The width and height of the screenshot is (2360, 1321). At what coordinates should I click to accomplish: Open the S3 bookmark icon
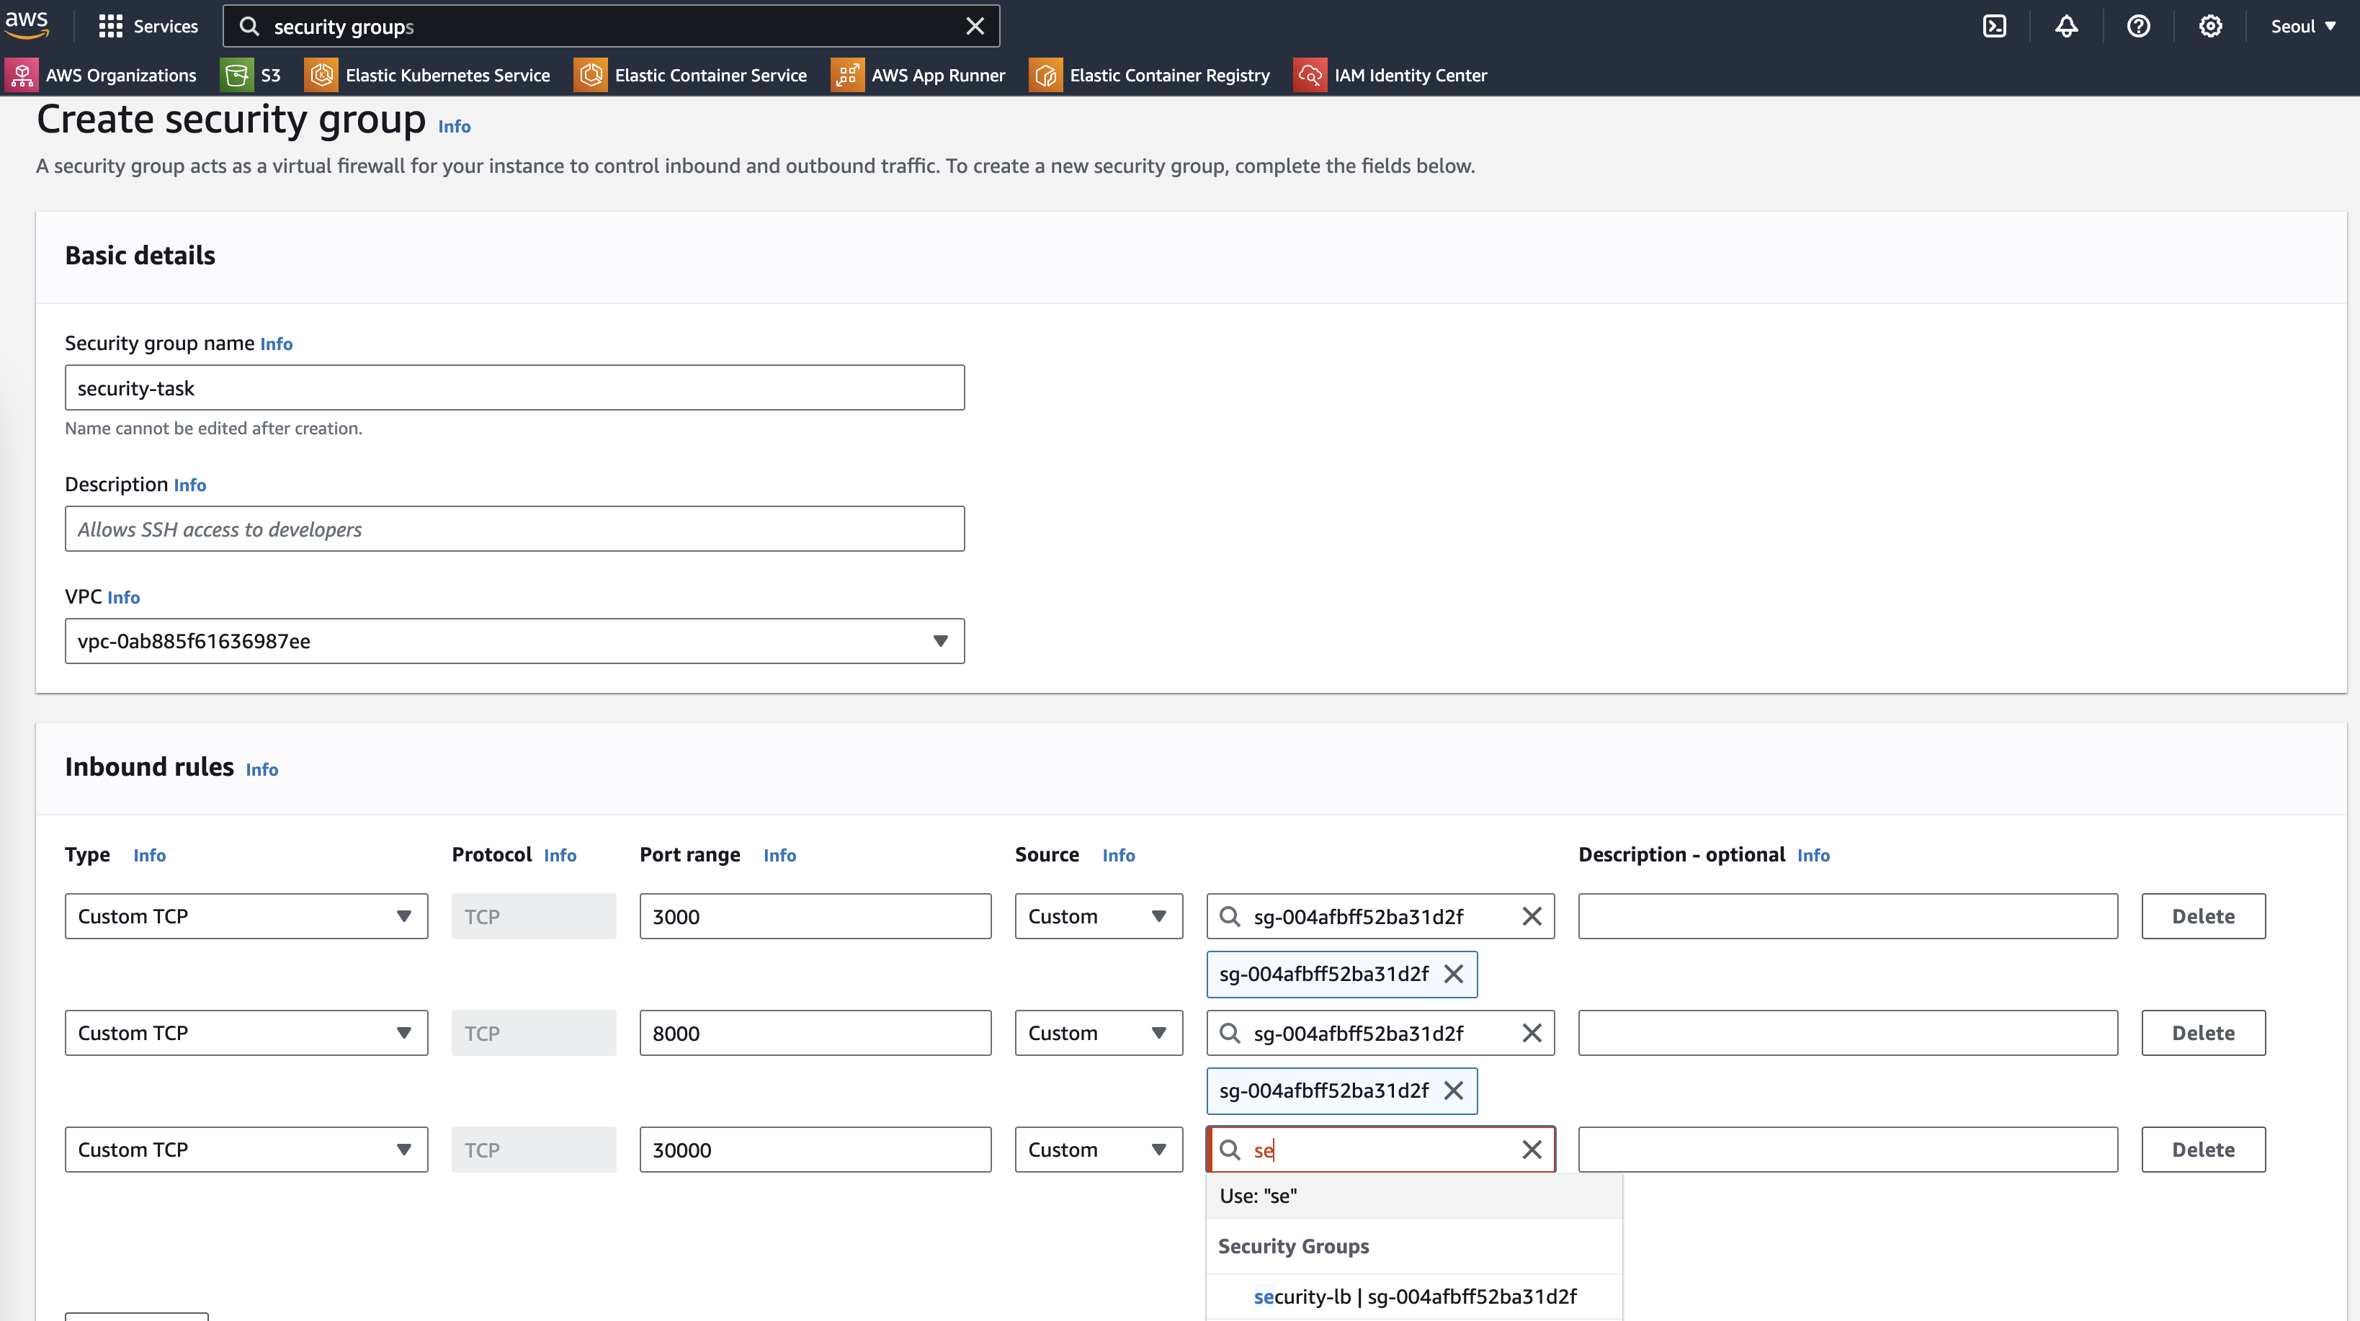click(x=236, y=75)
